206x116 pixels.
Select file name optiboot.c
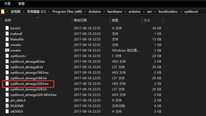18,56
